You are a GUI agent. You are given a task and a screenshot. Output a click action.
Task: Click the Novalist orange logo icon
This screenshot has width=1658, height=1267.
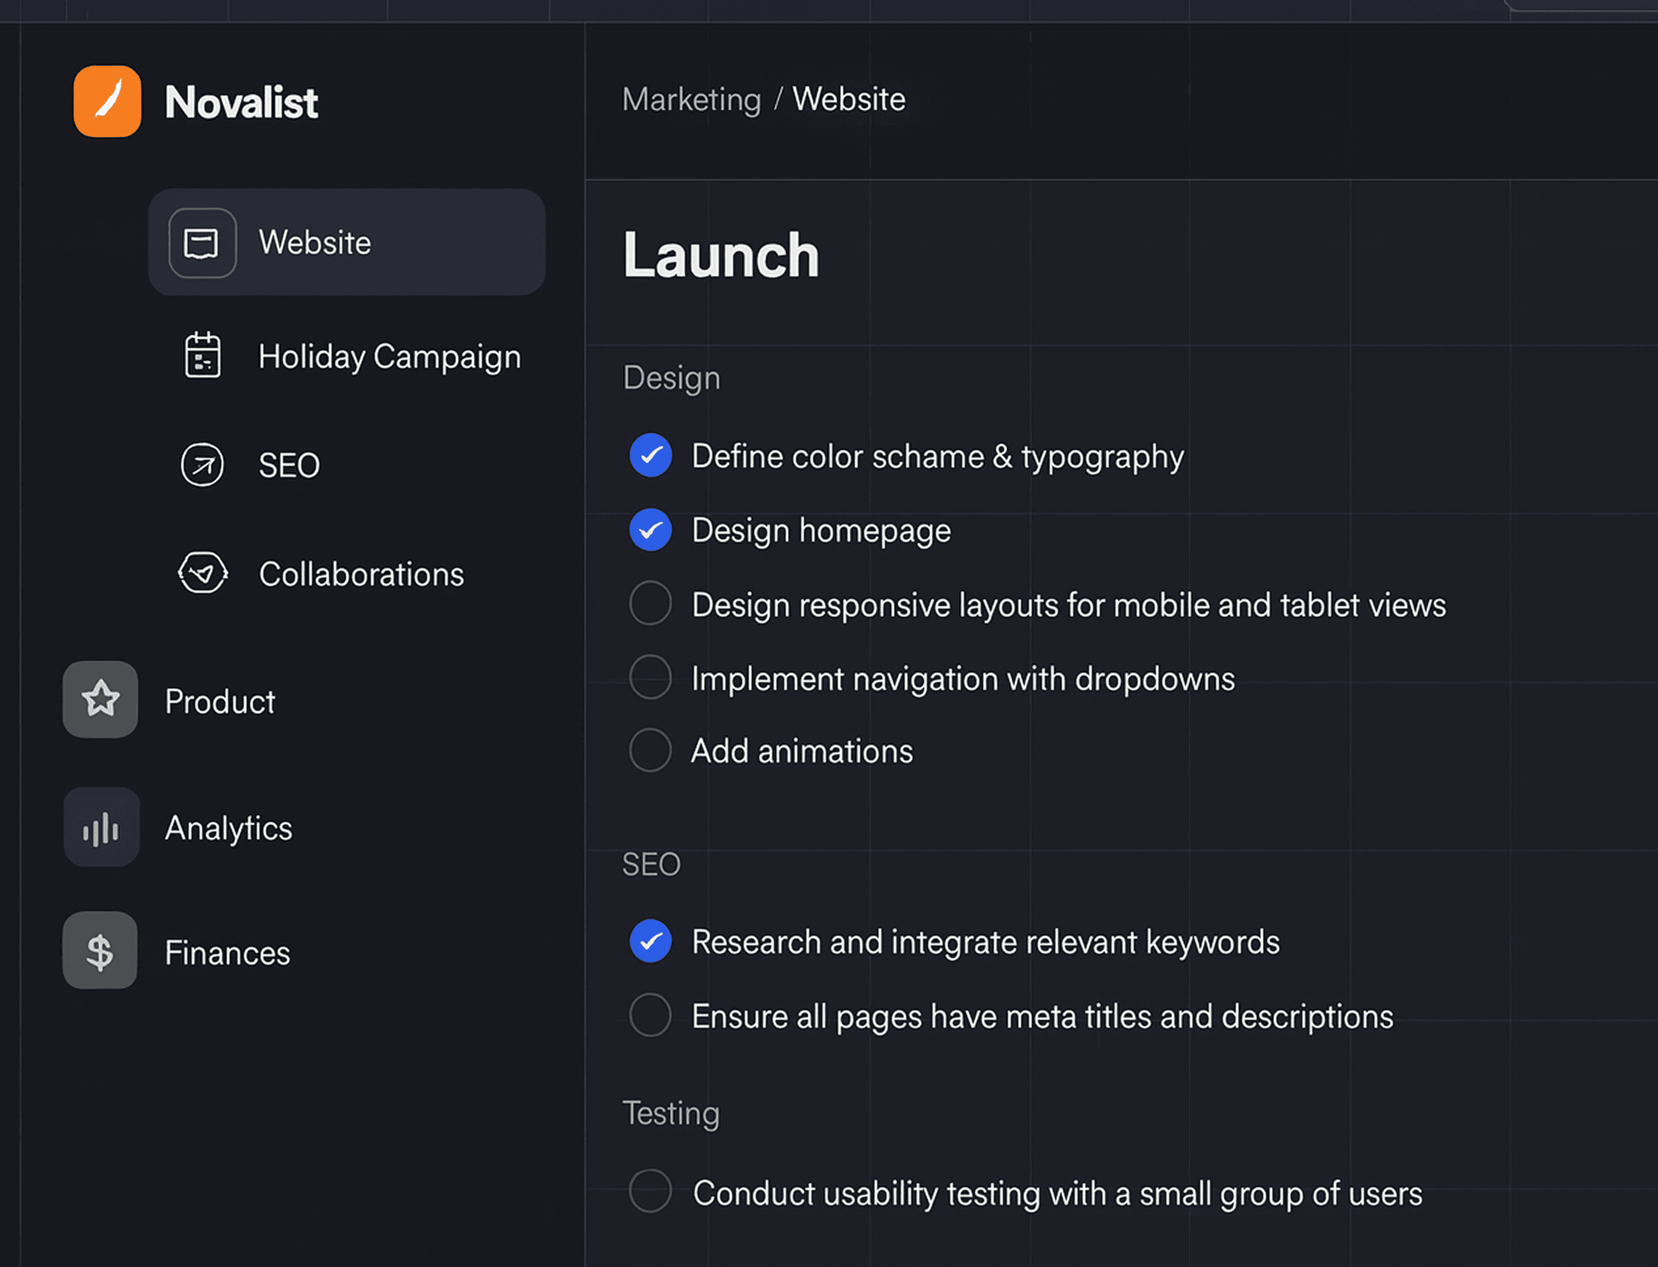107,101
